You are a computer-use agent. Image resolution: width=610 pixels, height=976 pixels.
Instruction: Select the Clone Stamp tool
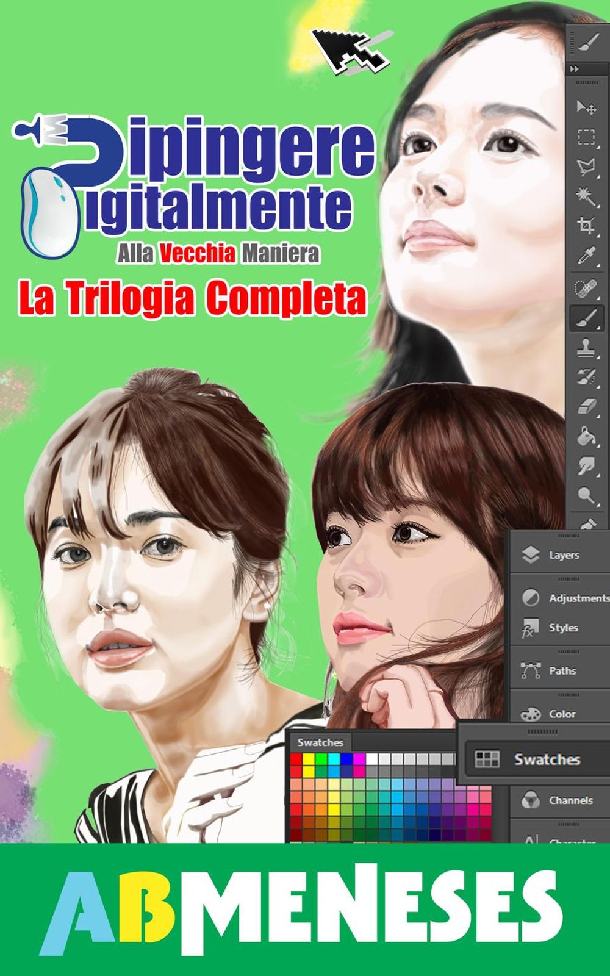coord(586,348)
